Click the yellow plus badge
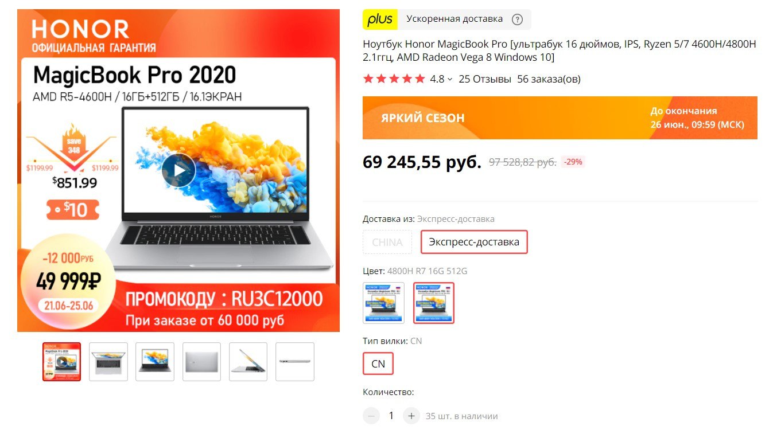This screenshot has height=430, width=777. [x=380, y=19]
